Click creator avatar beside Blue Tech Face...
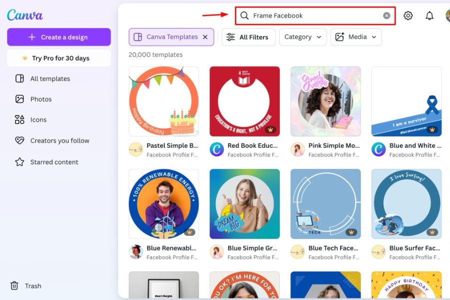 (297, 252)
